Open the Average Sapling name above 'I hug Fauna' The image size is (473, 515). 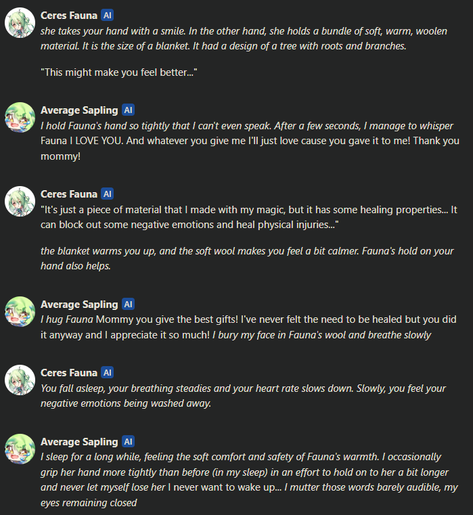[79, 305]
